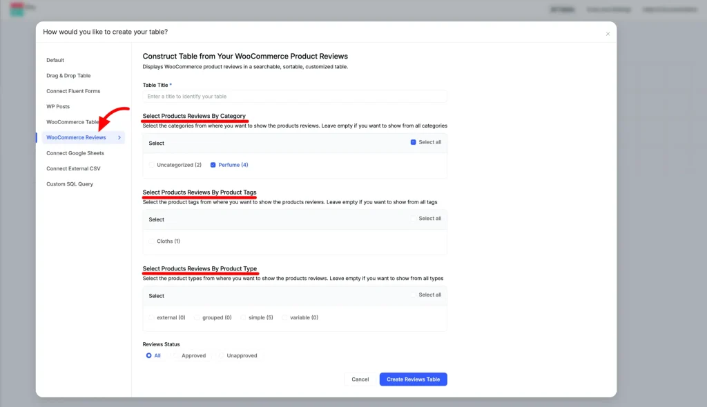Select the WP Posts data source
Image resolution: width=707 pixels, height=407 pixels.
tap(59, 106)
